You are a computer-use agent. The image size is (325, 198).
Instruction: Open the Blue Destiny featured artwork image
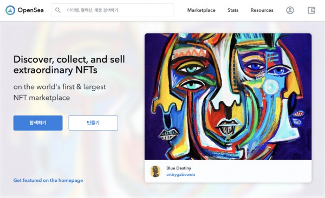(x=228, y=97)
